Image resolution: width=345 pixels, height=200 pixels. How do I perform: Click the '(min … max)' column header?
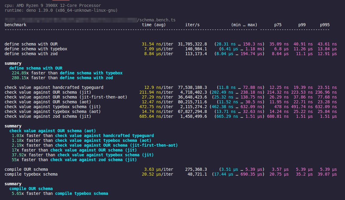244,25
